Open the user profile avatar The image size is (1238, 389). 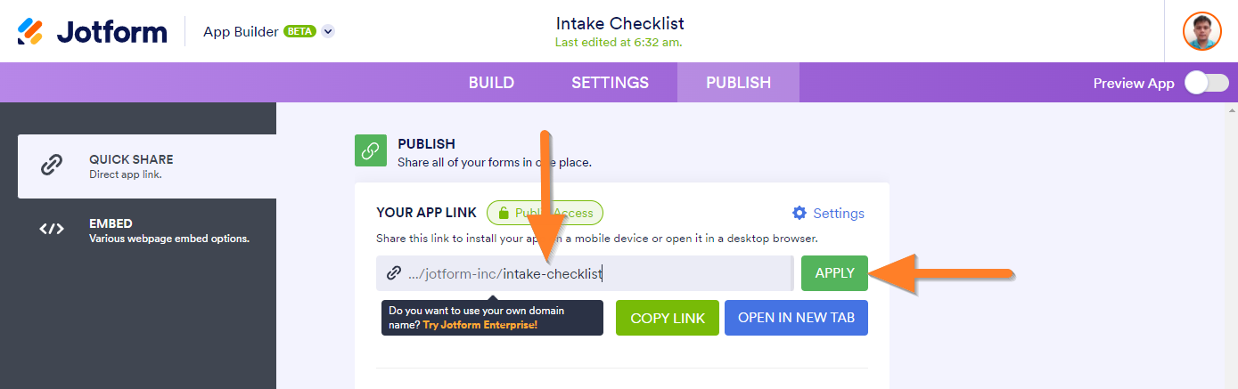click(x=1201, y=31)
